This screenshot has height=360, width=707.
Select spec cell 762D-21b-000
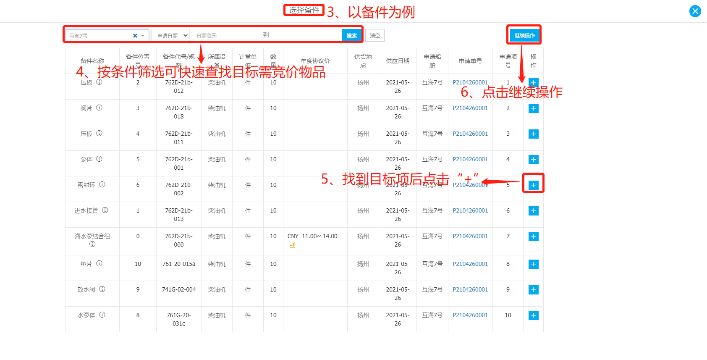(179, 241)
